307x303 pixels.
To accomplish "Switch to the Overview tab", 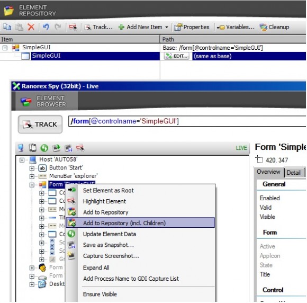I will (268, 172).
